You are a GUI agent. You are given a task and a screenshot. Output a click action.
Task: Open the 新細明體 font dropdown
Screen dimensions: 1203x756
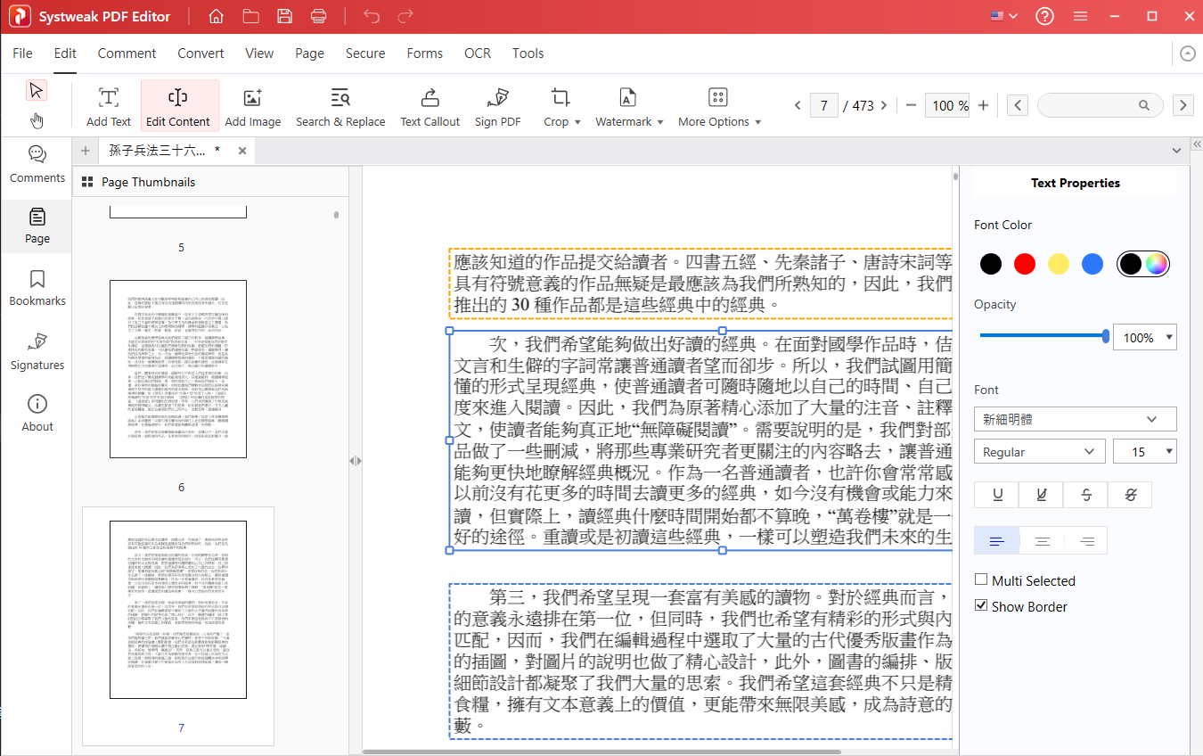coord(1076,419)
